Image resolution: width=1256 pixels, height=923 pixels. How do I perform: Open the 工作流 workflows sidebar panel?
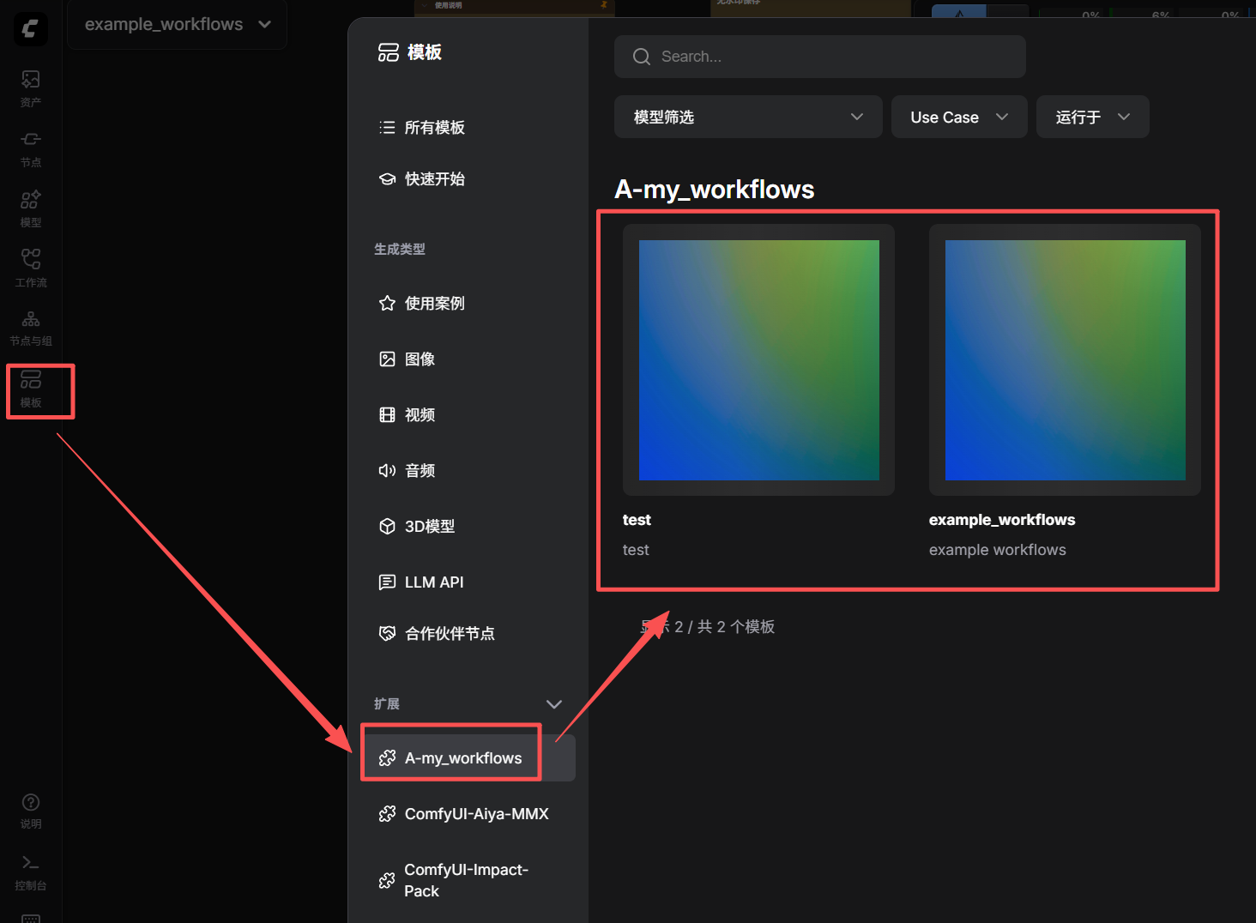coord(31,268)
